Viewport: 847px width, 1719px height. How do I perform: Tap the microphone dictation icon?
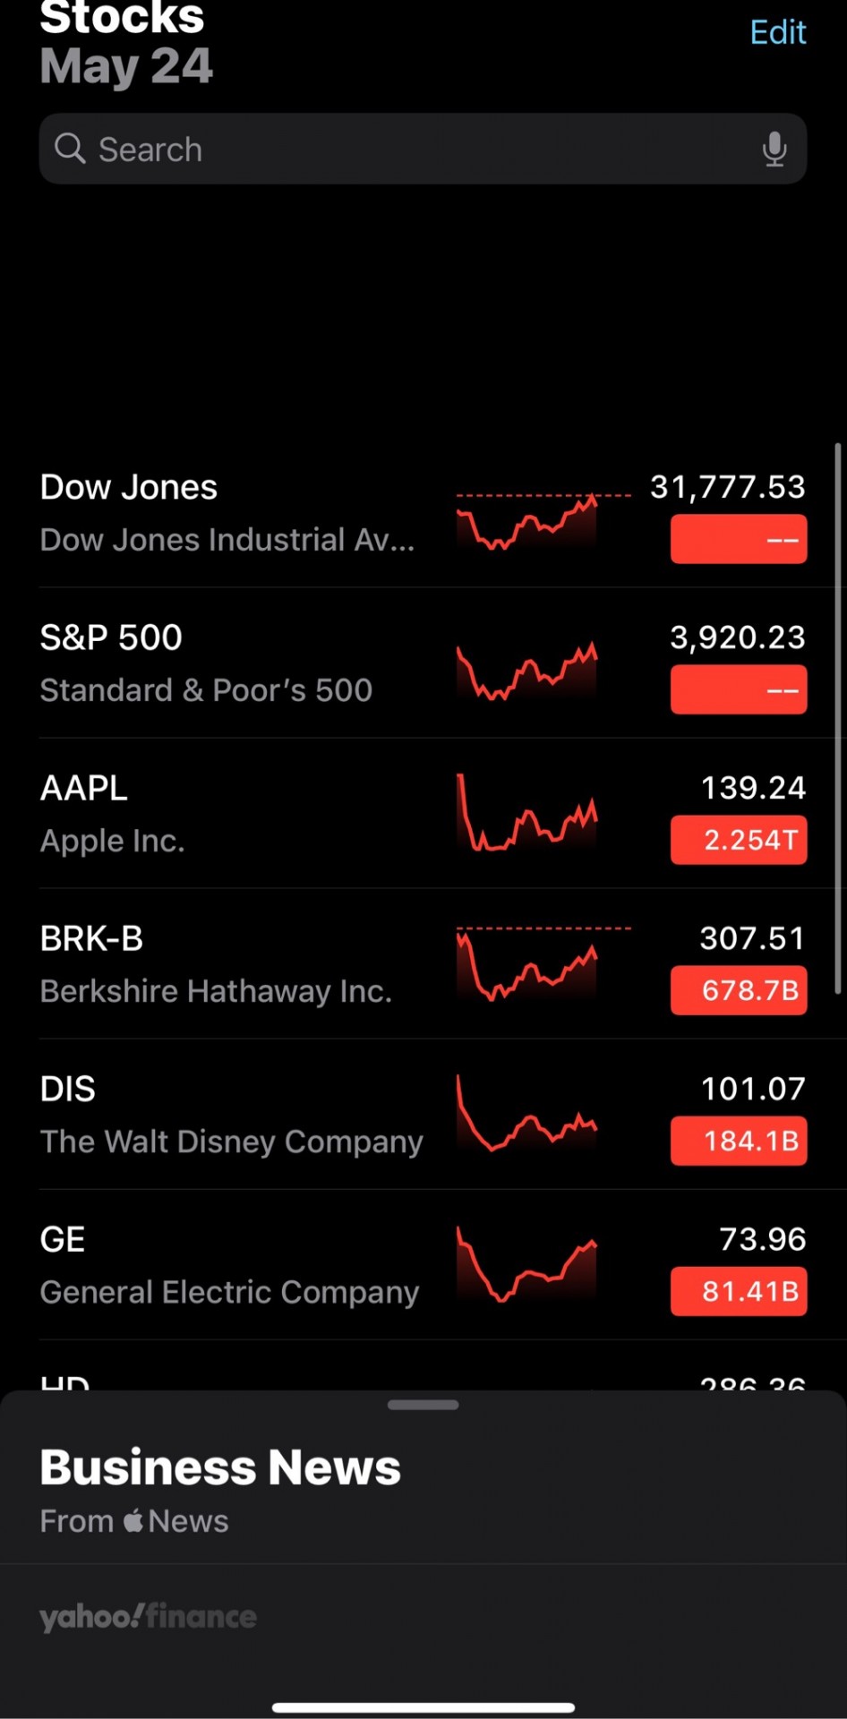[774, 149]
